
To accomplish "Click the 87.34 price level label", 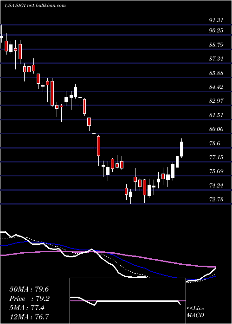I will point(216,58).
